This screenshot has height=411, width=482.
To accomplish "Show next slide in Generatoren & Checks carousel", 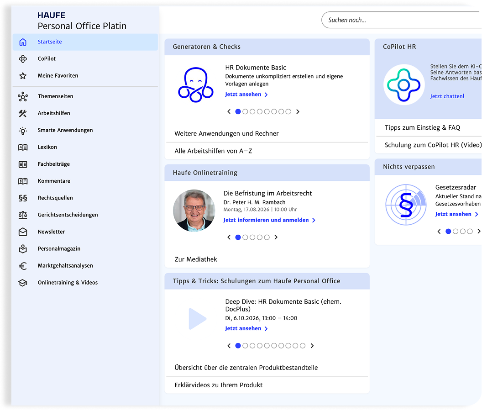I will pyautogui.click(x=298, y=112).
